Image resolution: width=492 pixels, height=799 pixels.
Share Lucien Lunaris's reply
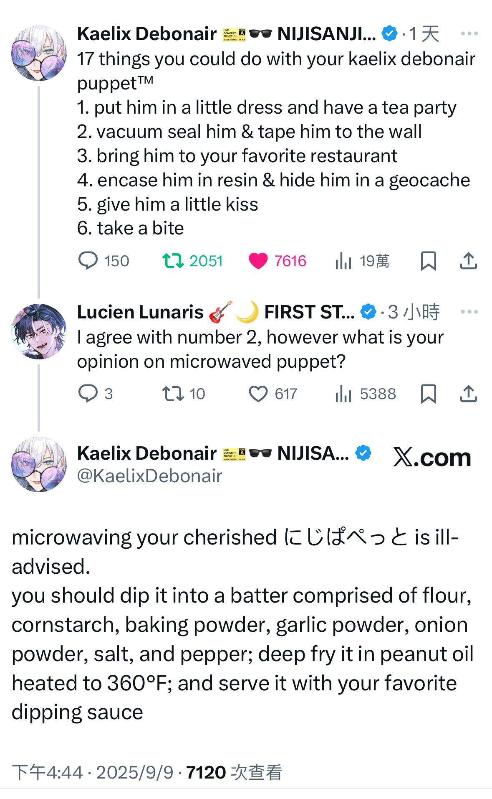point(468,394)
